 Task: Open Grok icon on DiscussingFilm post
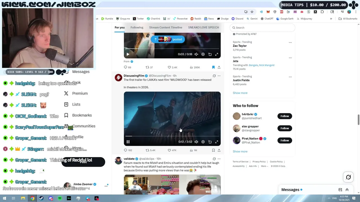point(214,76)
